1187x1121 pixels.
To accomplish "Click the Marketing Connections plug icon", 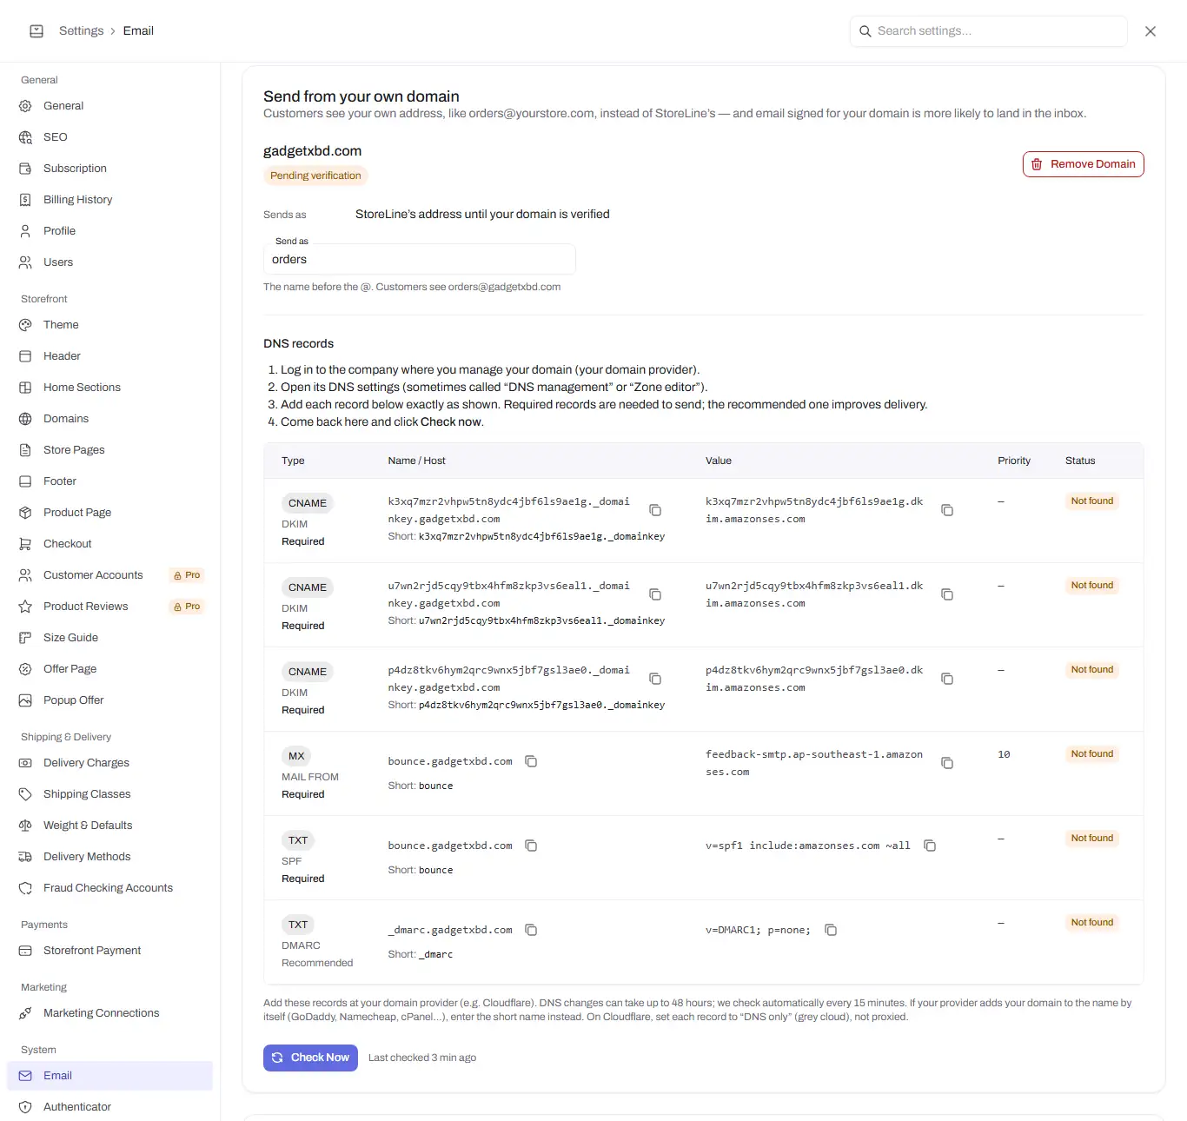I will click(25, 1013).
